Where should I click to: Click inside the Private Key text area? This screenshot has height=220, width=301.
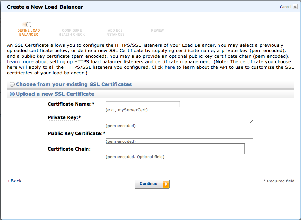(x=179, y=117)
